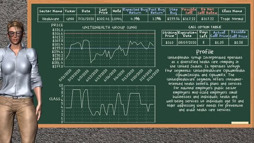Select the UNH ticker cell
This screenshot has width=254, height=143.
click(x=70, y=19)
